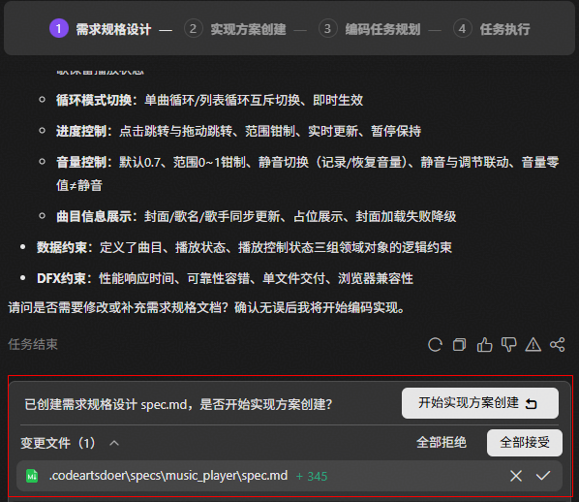Collapse the 变更文件 (1) list
This screenshot has height=502, width=579.
114,443
